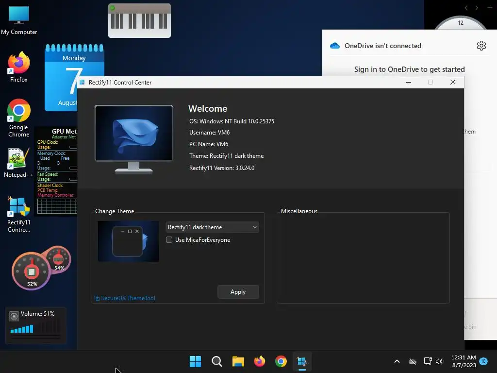Click the clock widget showing 12
This screenshot has height=373, width=497.
[x=460, y=23]
